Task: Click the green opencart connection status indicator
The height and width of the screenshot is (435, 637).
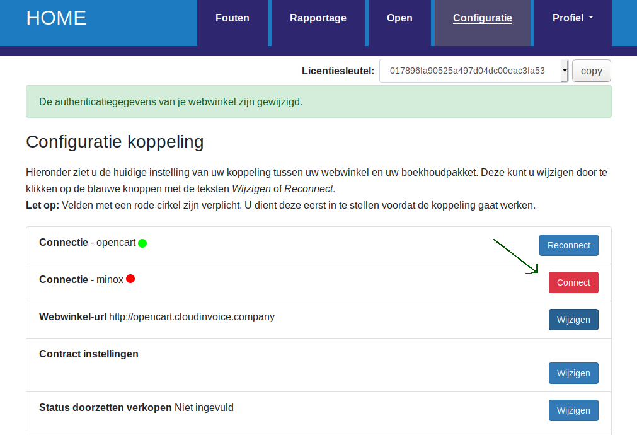Action: click(144, 243)
